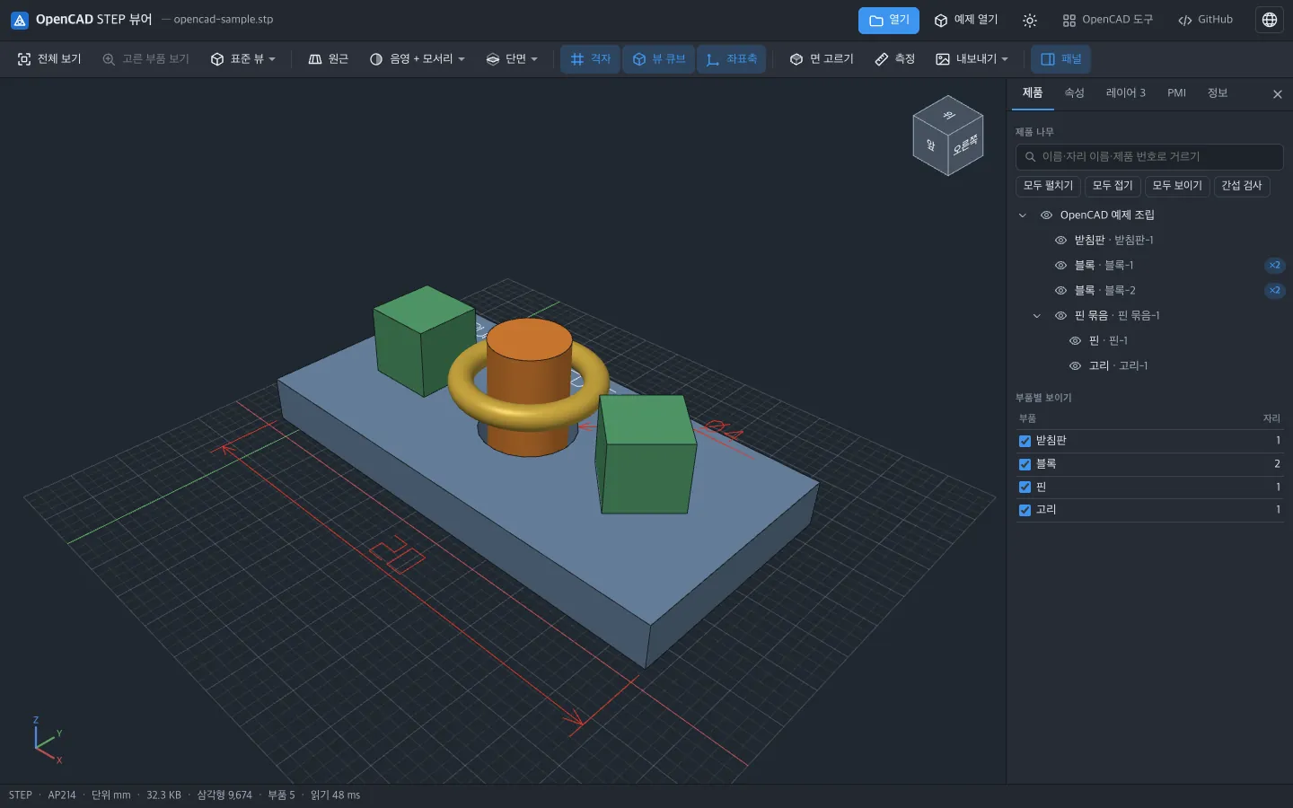1293x808 pixels.
Task: Click the blue 열기 open button
Action: 889,20
